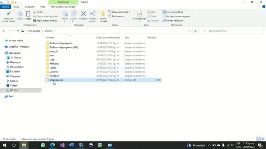
Task: Expand address bar history dropdown
Action: (x=190, y=31)
